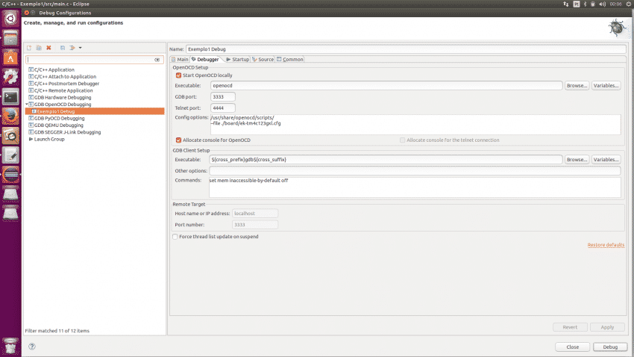Open Variables for OpenOCD executable
Image resolution: width=634 pixels, height=357 pixels.
pyautogui.click(x=606, y=85)
